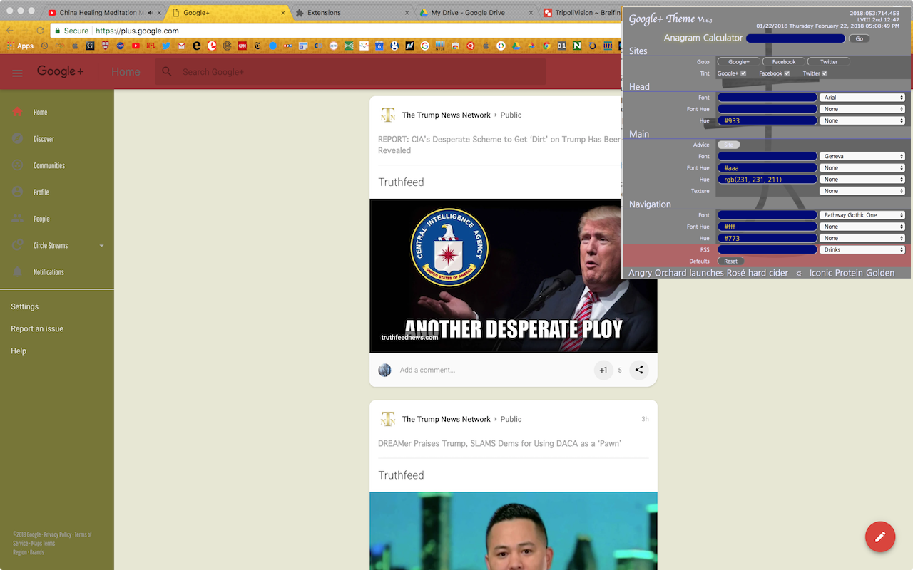Give +1 to the CIA post
Image resolution: width=913 pixels, height=570 pixels.
point(603,370)
